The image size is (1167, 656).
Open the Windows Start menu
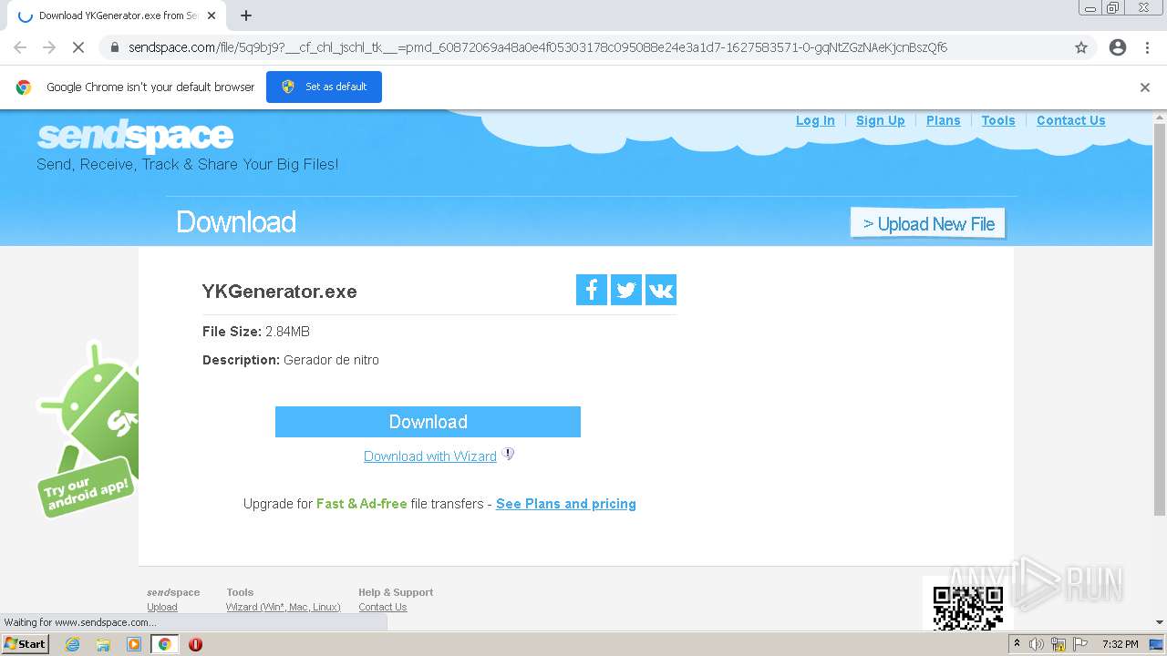point(26,644)
